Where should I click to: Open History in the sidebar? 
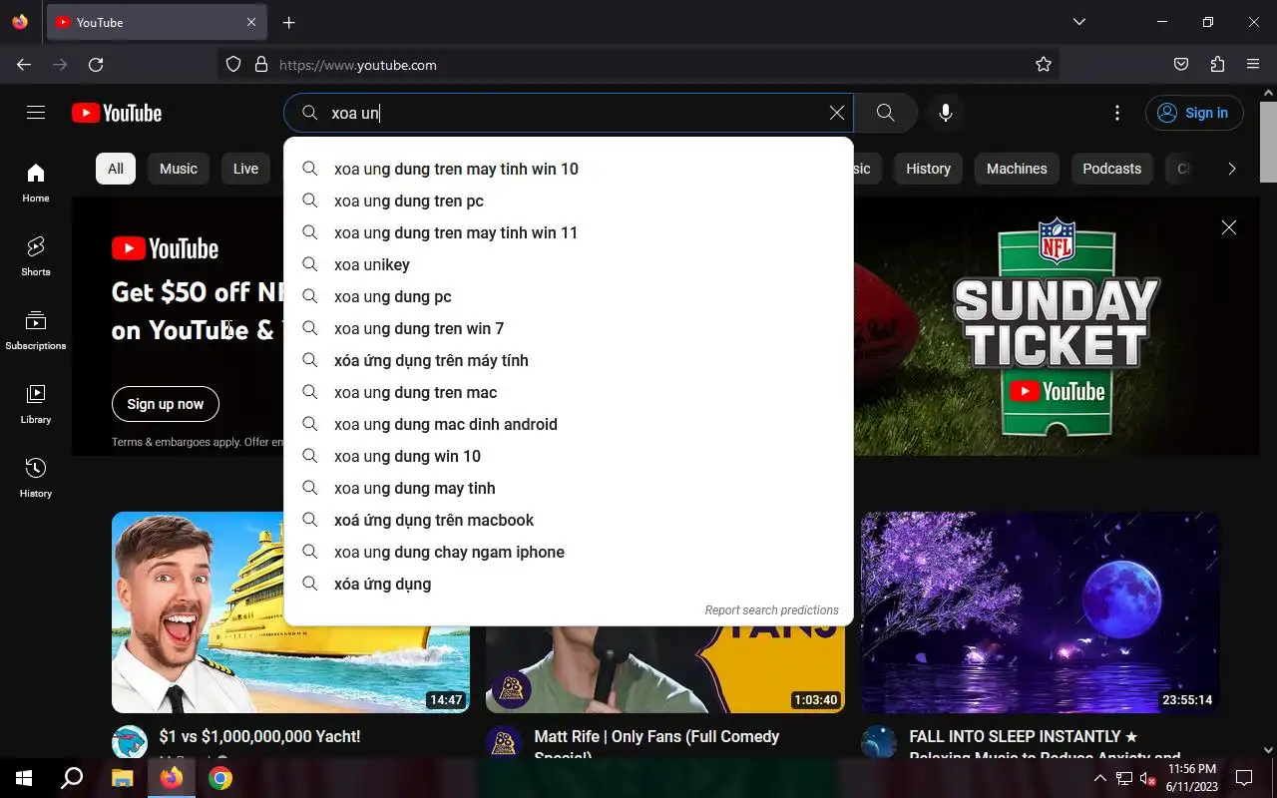[36, 478]
